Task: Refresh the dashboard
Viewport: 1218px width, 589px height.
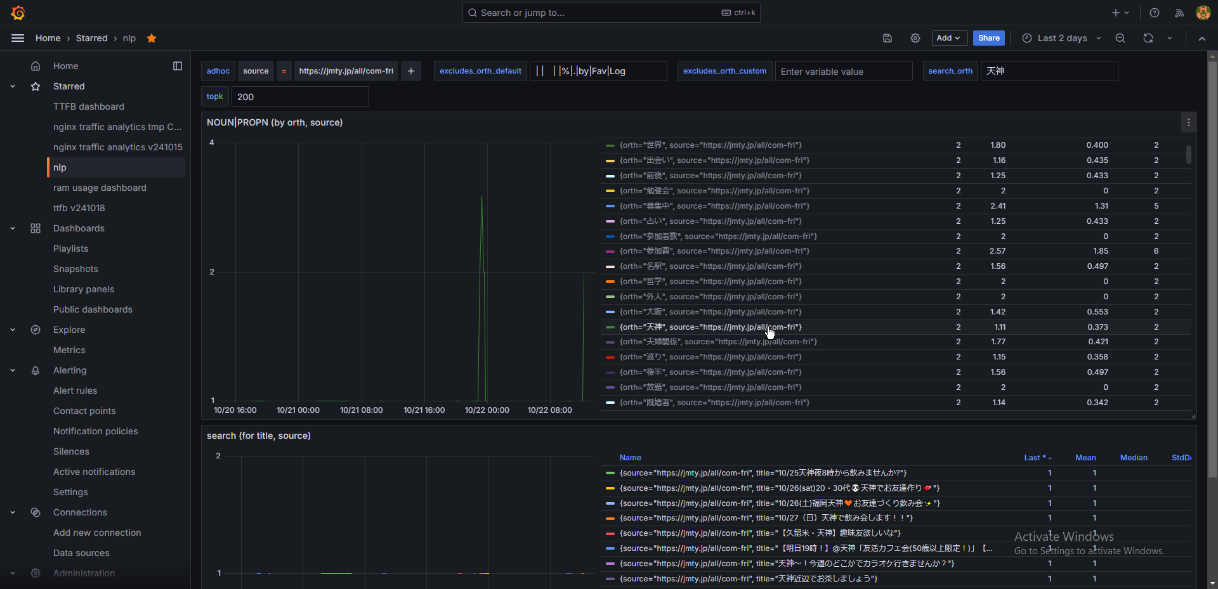Action: (x=1148, y=38)
